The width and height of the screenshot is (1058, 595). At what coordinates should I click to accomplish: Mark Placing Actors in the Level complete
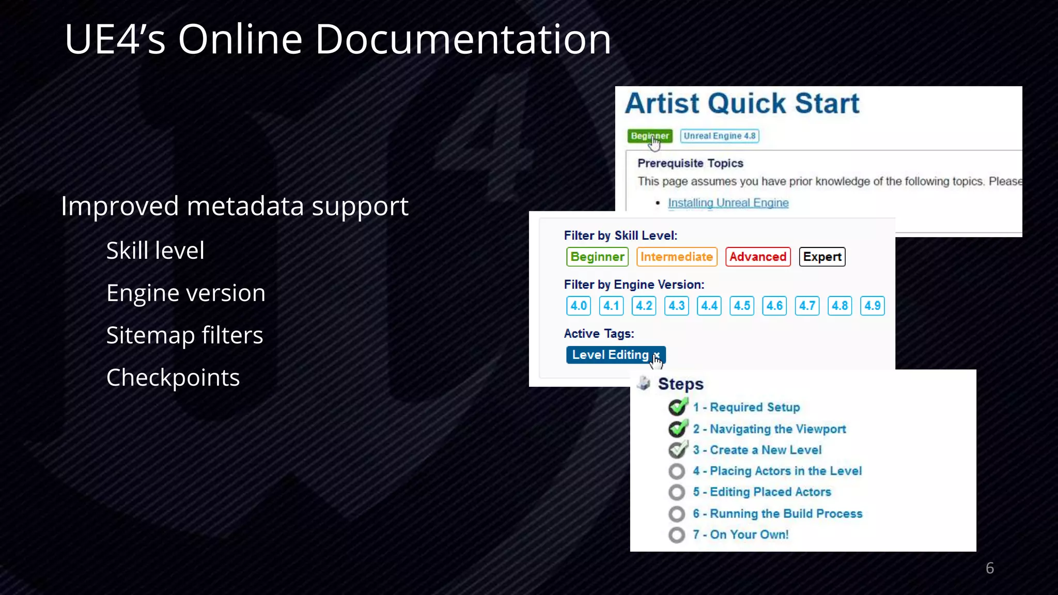click(677, 471)
